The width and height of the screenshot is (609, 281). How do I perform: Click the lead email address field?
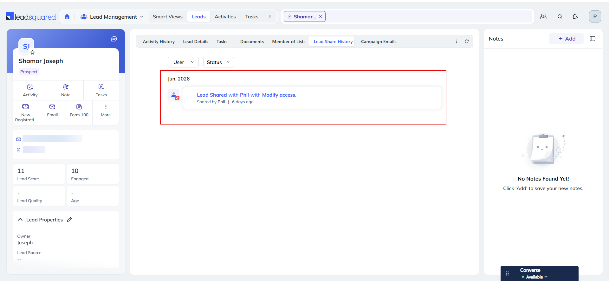[x=52, y=139]
